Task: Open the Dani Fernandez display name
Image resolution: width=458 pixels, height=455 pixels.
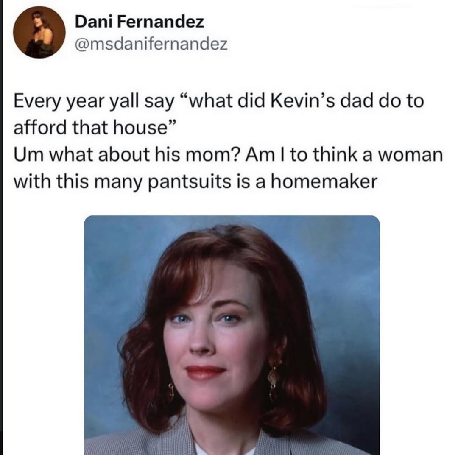Action: click(x=139, y=22)
